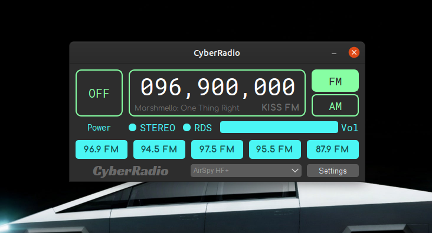Click the STEREO indicator dot
Viewport: 432px width, 233px height.
pos(133,128)
